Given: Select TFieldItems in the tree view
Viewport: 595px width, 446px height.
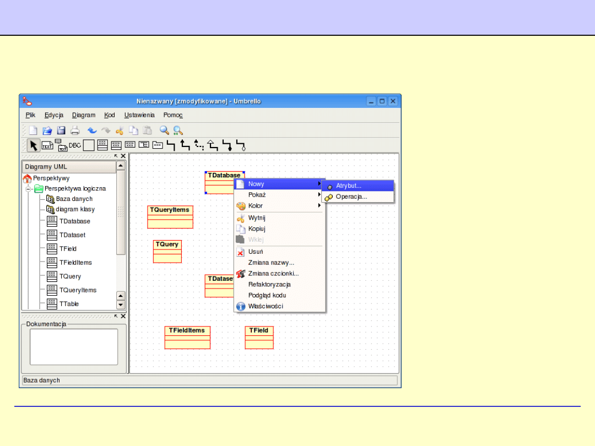Looking at the screenshot, I should pos(75,263).
